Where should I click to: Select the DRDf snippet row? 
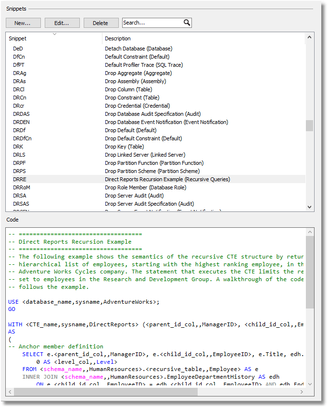click(x=159, y=130)
